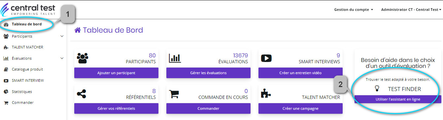Expand the Participants sidebar chevron
The image size is (443, 120).
click(x=62, y=36)
